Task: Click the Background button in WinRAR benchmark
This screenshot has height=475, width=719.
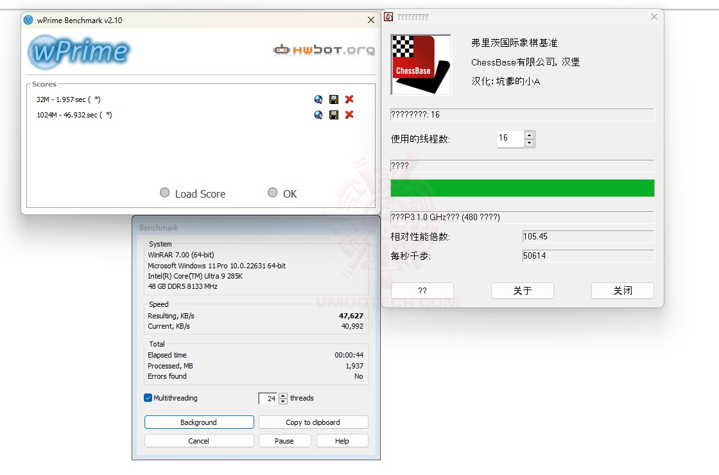Action: coord(199,422)
